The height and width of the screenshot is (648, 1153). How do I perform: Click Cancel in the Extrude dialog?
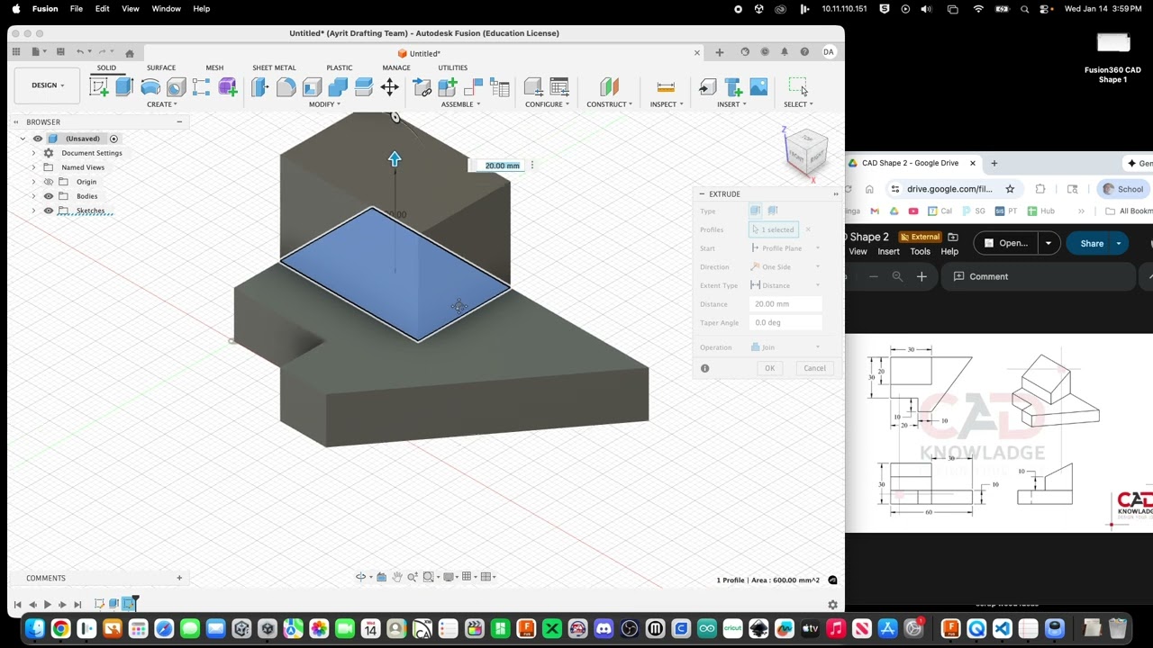click(814, 368)
